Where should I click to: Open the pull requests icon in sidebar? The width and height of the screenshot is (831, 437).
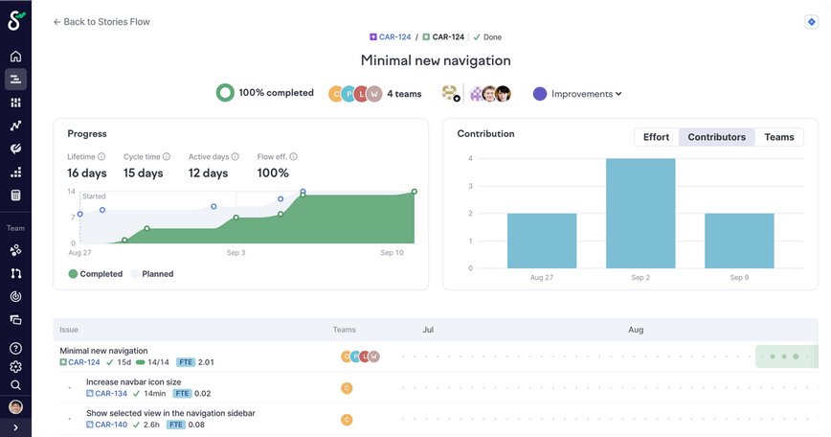point(15,273)
